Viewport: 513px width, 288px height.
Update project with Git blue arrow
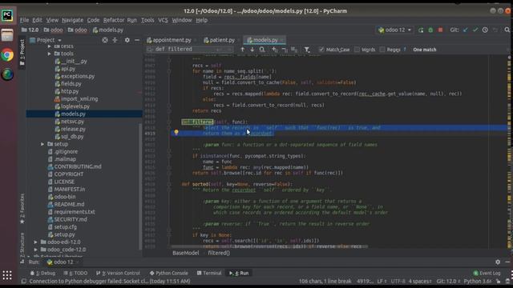coord(465,30)
